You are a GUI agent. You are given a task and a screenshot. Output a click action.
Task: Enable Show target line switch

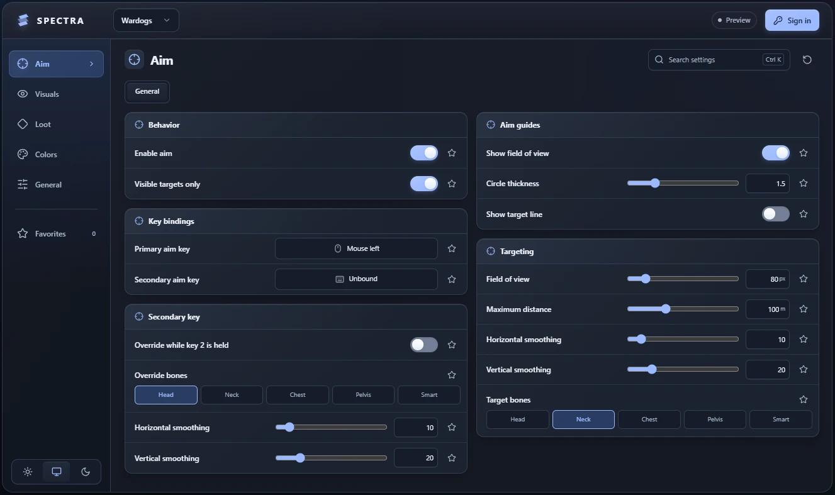click(x=776, y=214)
